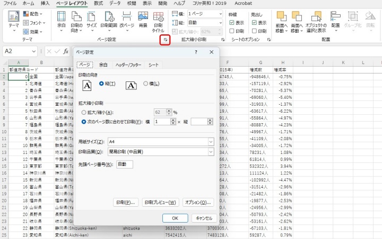The height and width of the screenshot is (239, 382).
Task: Switch to the データ ribbon tab
Action: tap(115, 3)
